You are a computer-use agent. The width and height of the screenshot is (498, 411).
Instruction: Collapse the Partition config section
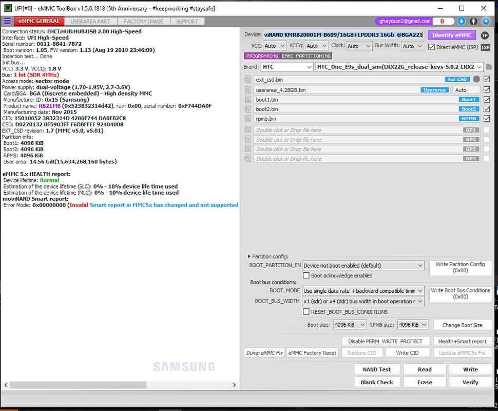[249, 256]
